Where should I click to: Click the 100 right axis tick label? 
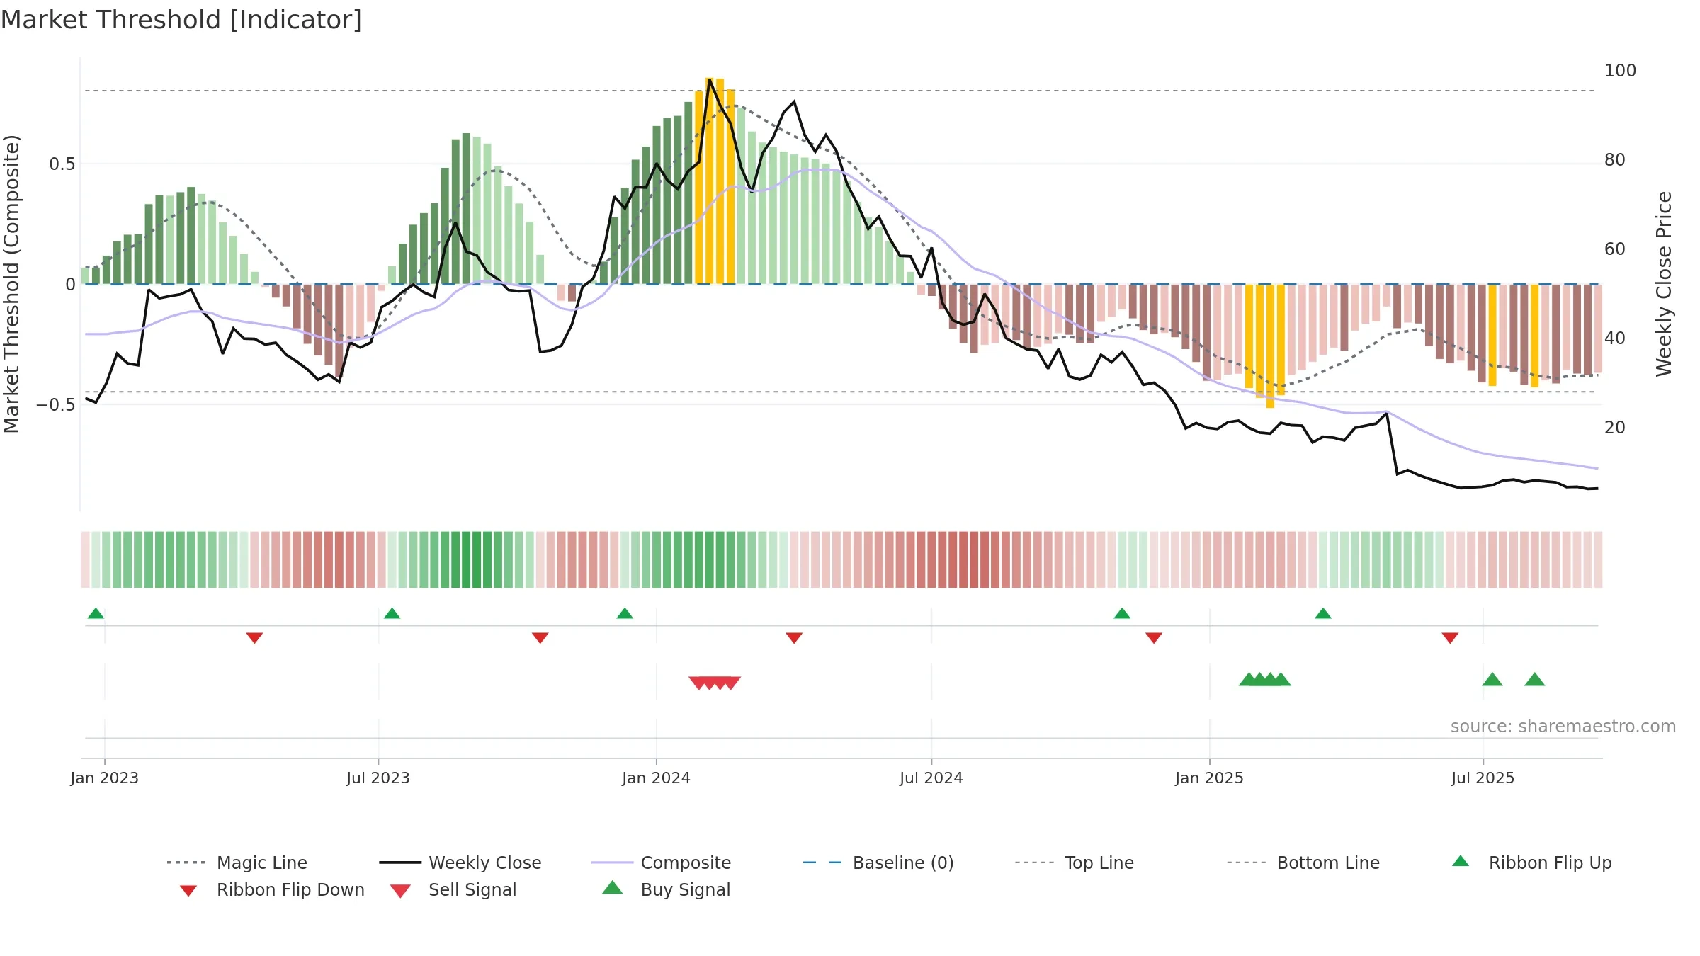1621,71
